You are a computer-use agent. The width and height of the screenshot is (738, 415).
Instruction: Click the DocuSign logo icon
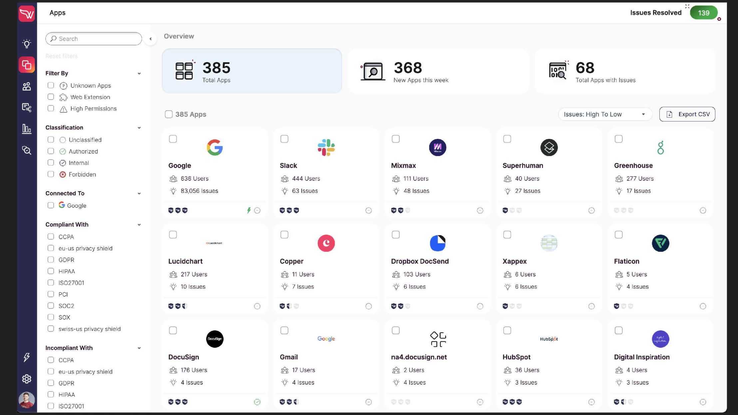click(x=214, y=339)
